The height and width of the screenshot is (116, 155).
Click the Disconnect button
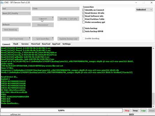(43, 25)
